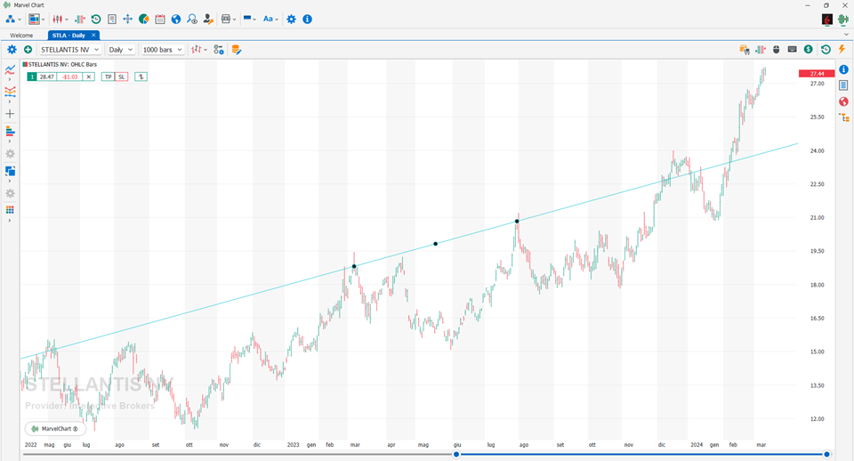Open the blue document panel icon on the right sidebar
The height and width of the screenshot is (461, 854).
[843, 85]
